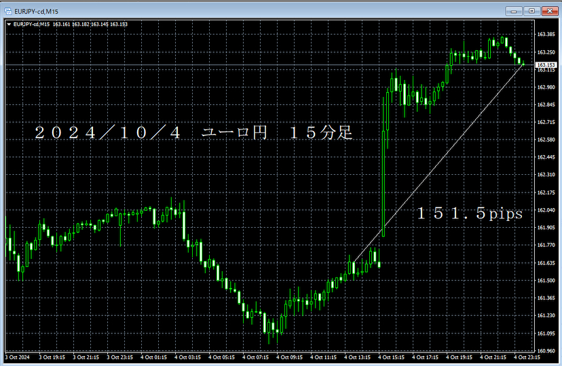The image size is (562, 366).
Task: Click the EURJPY-cd,M15 title bar text
Action: (36, 12)
